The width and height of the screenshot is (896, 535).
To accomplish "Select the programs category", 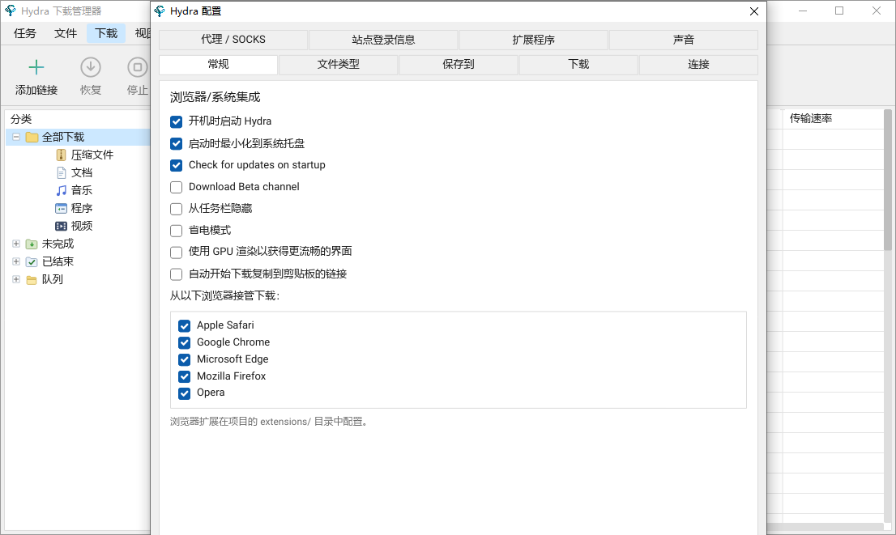I will [x=82, y=208].
